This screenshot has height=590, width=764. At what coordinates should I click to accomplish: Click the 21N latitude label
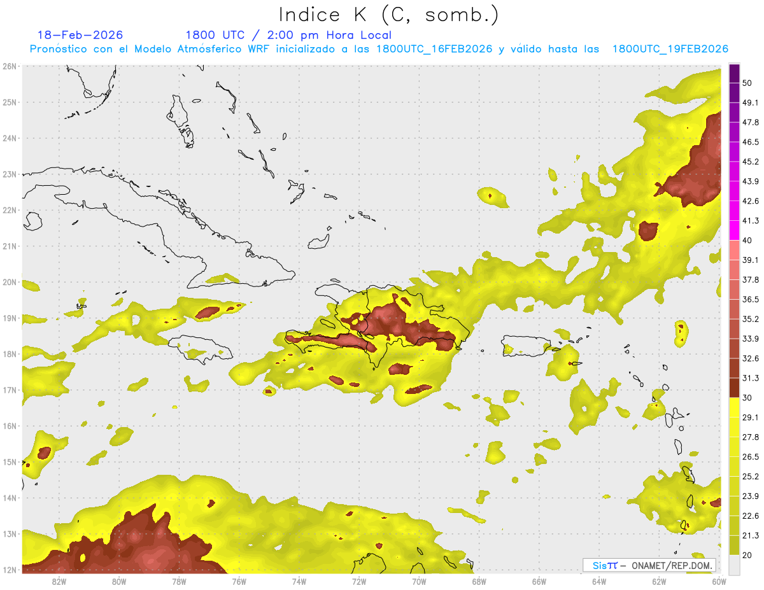pyautogui.click(x=10, y=246)
